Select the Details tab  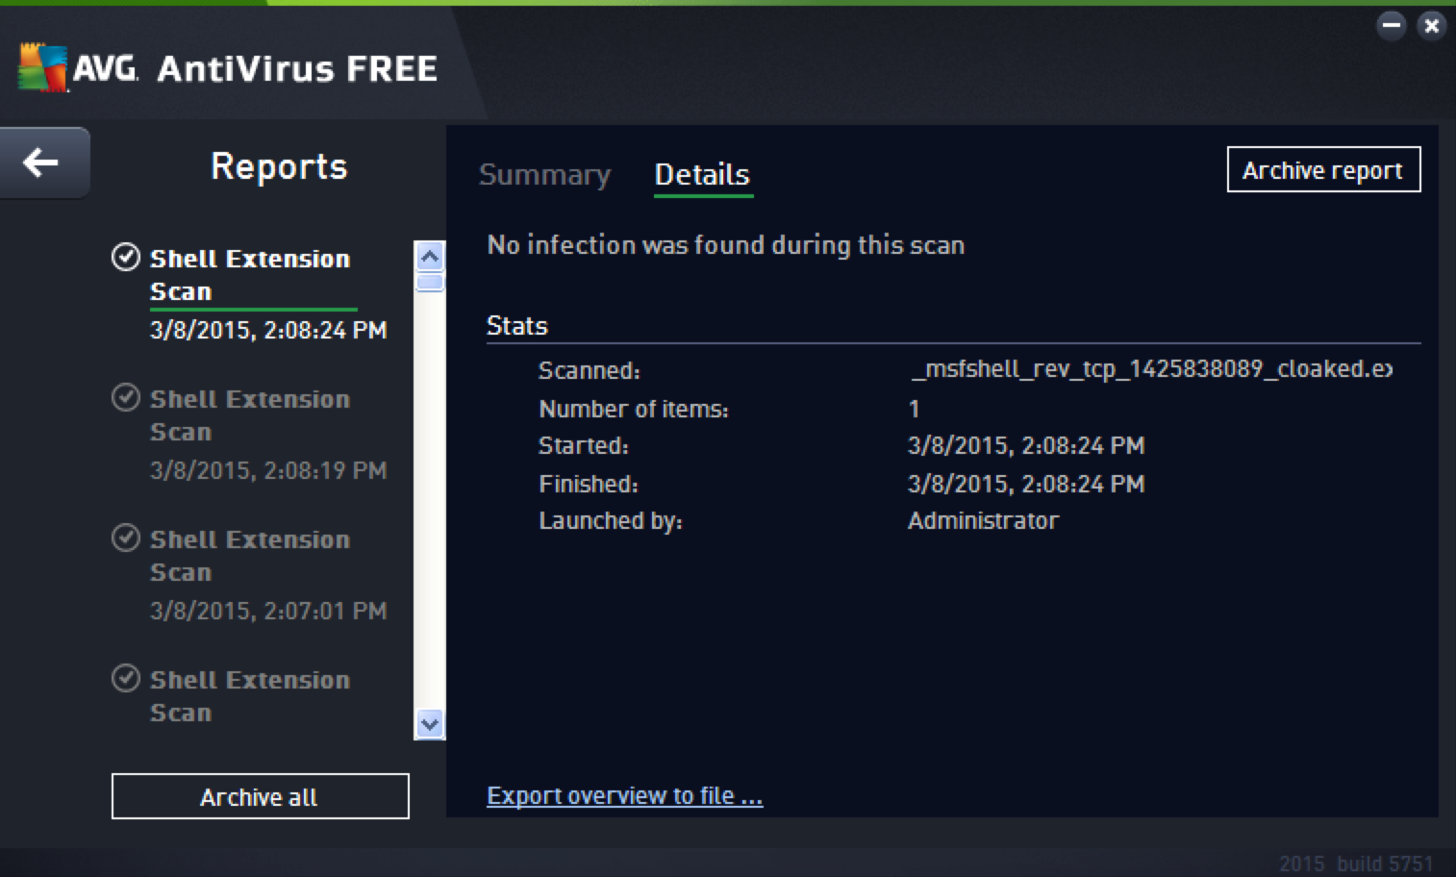[702, 174]
